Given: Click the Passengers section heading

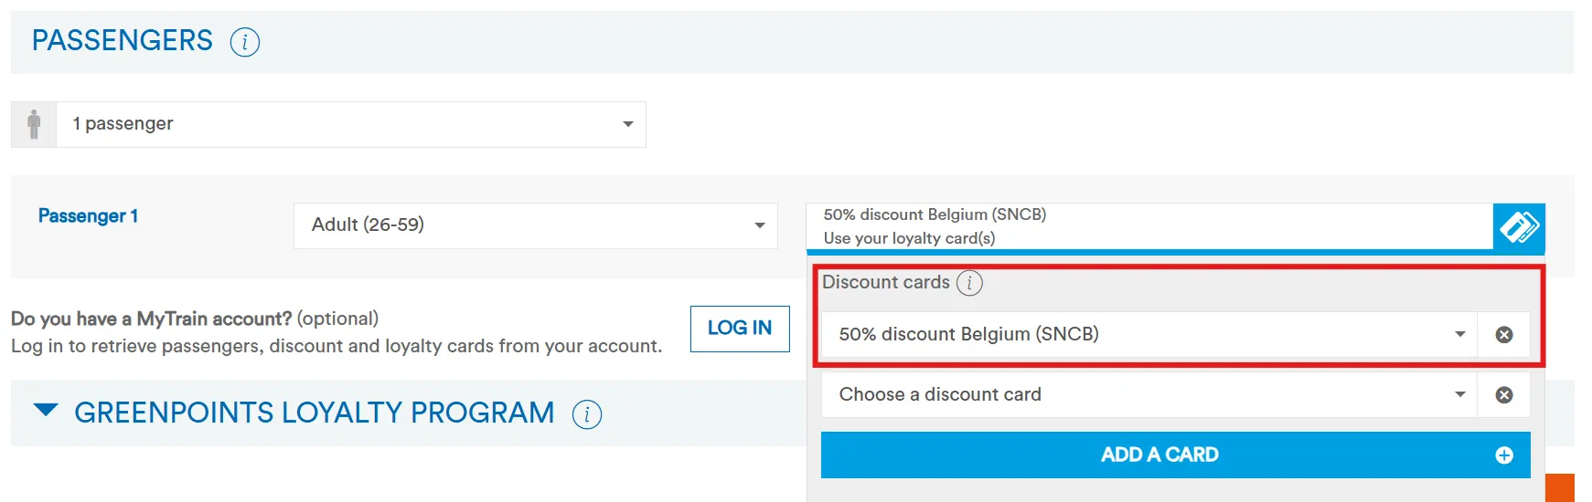Looking at the screenshot, I should tap(123, 41).
